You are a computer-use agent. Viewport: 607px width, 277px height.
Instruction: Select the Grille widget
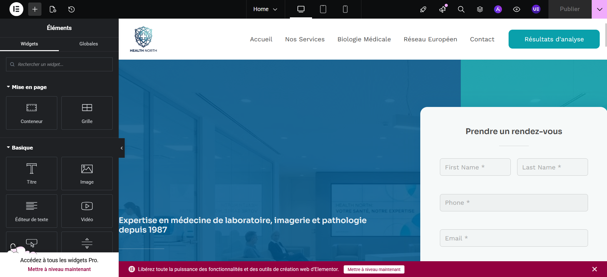click(x=87, y=113)
